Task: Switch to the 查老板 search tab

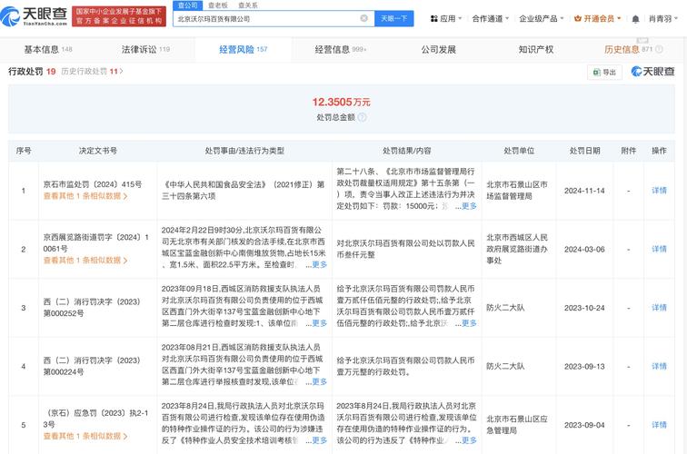Action: coord(218,5)
